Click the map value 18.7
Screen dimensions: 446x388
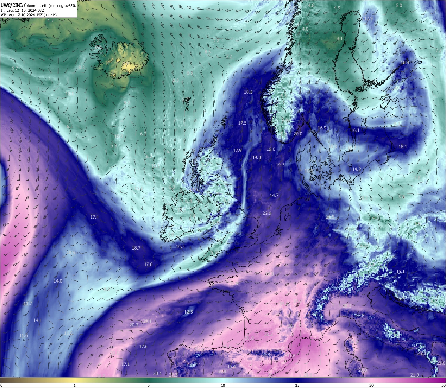(x=136, y=248)
